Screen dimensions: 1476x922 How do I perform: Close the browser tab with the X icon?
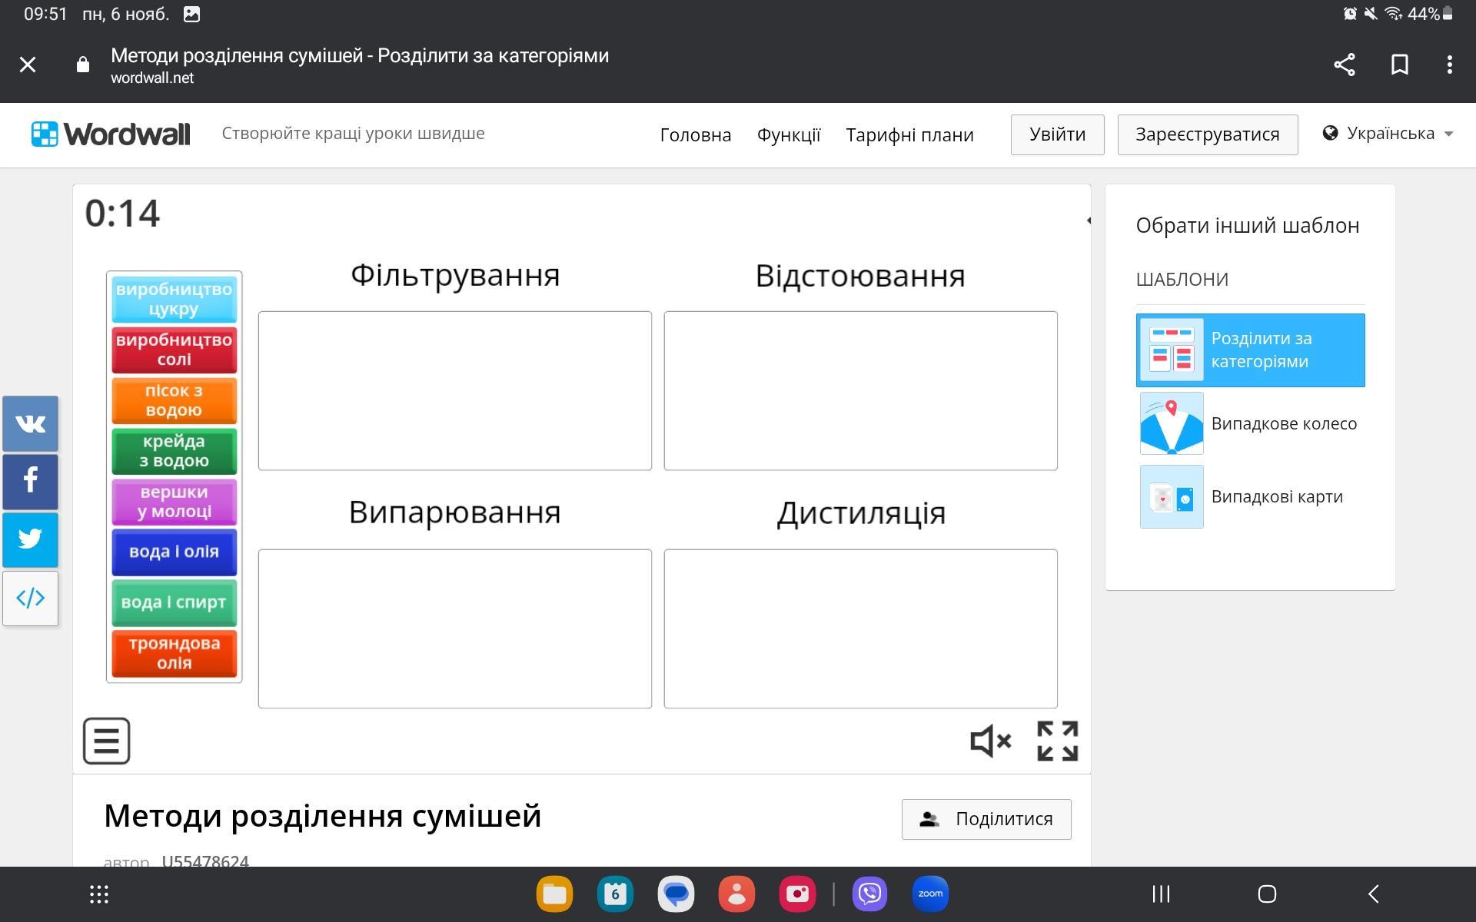pyautogui.click(x=28, y=65)
